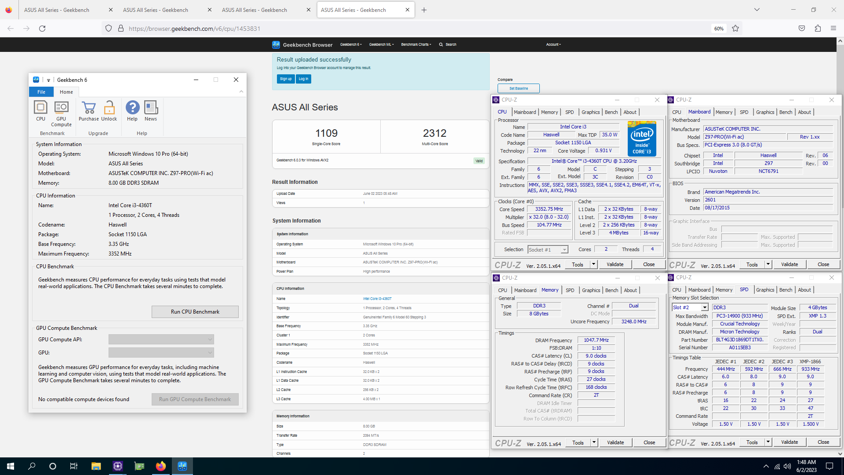This screenshot has width=844, height=475.
Task: Reload the browser page
Action: [42, 29]
